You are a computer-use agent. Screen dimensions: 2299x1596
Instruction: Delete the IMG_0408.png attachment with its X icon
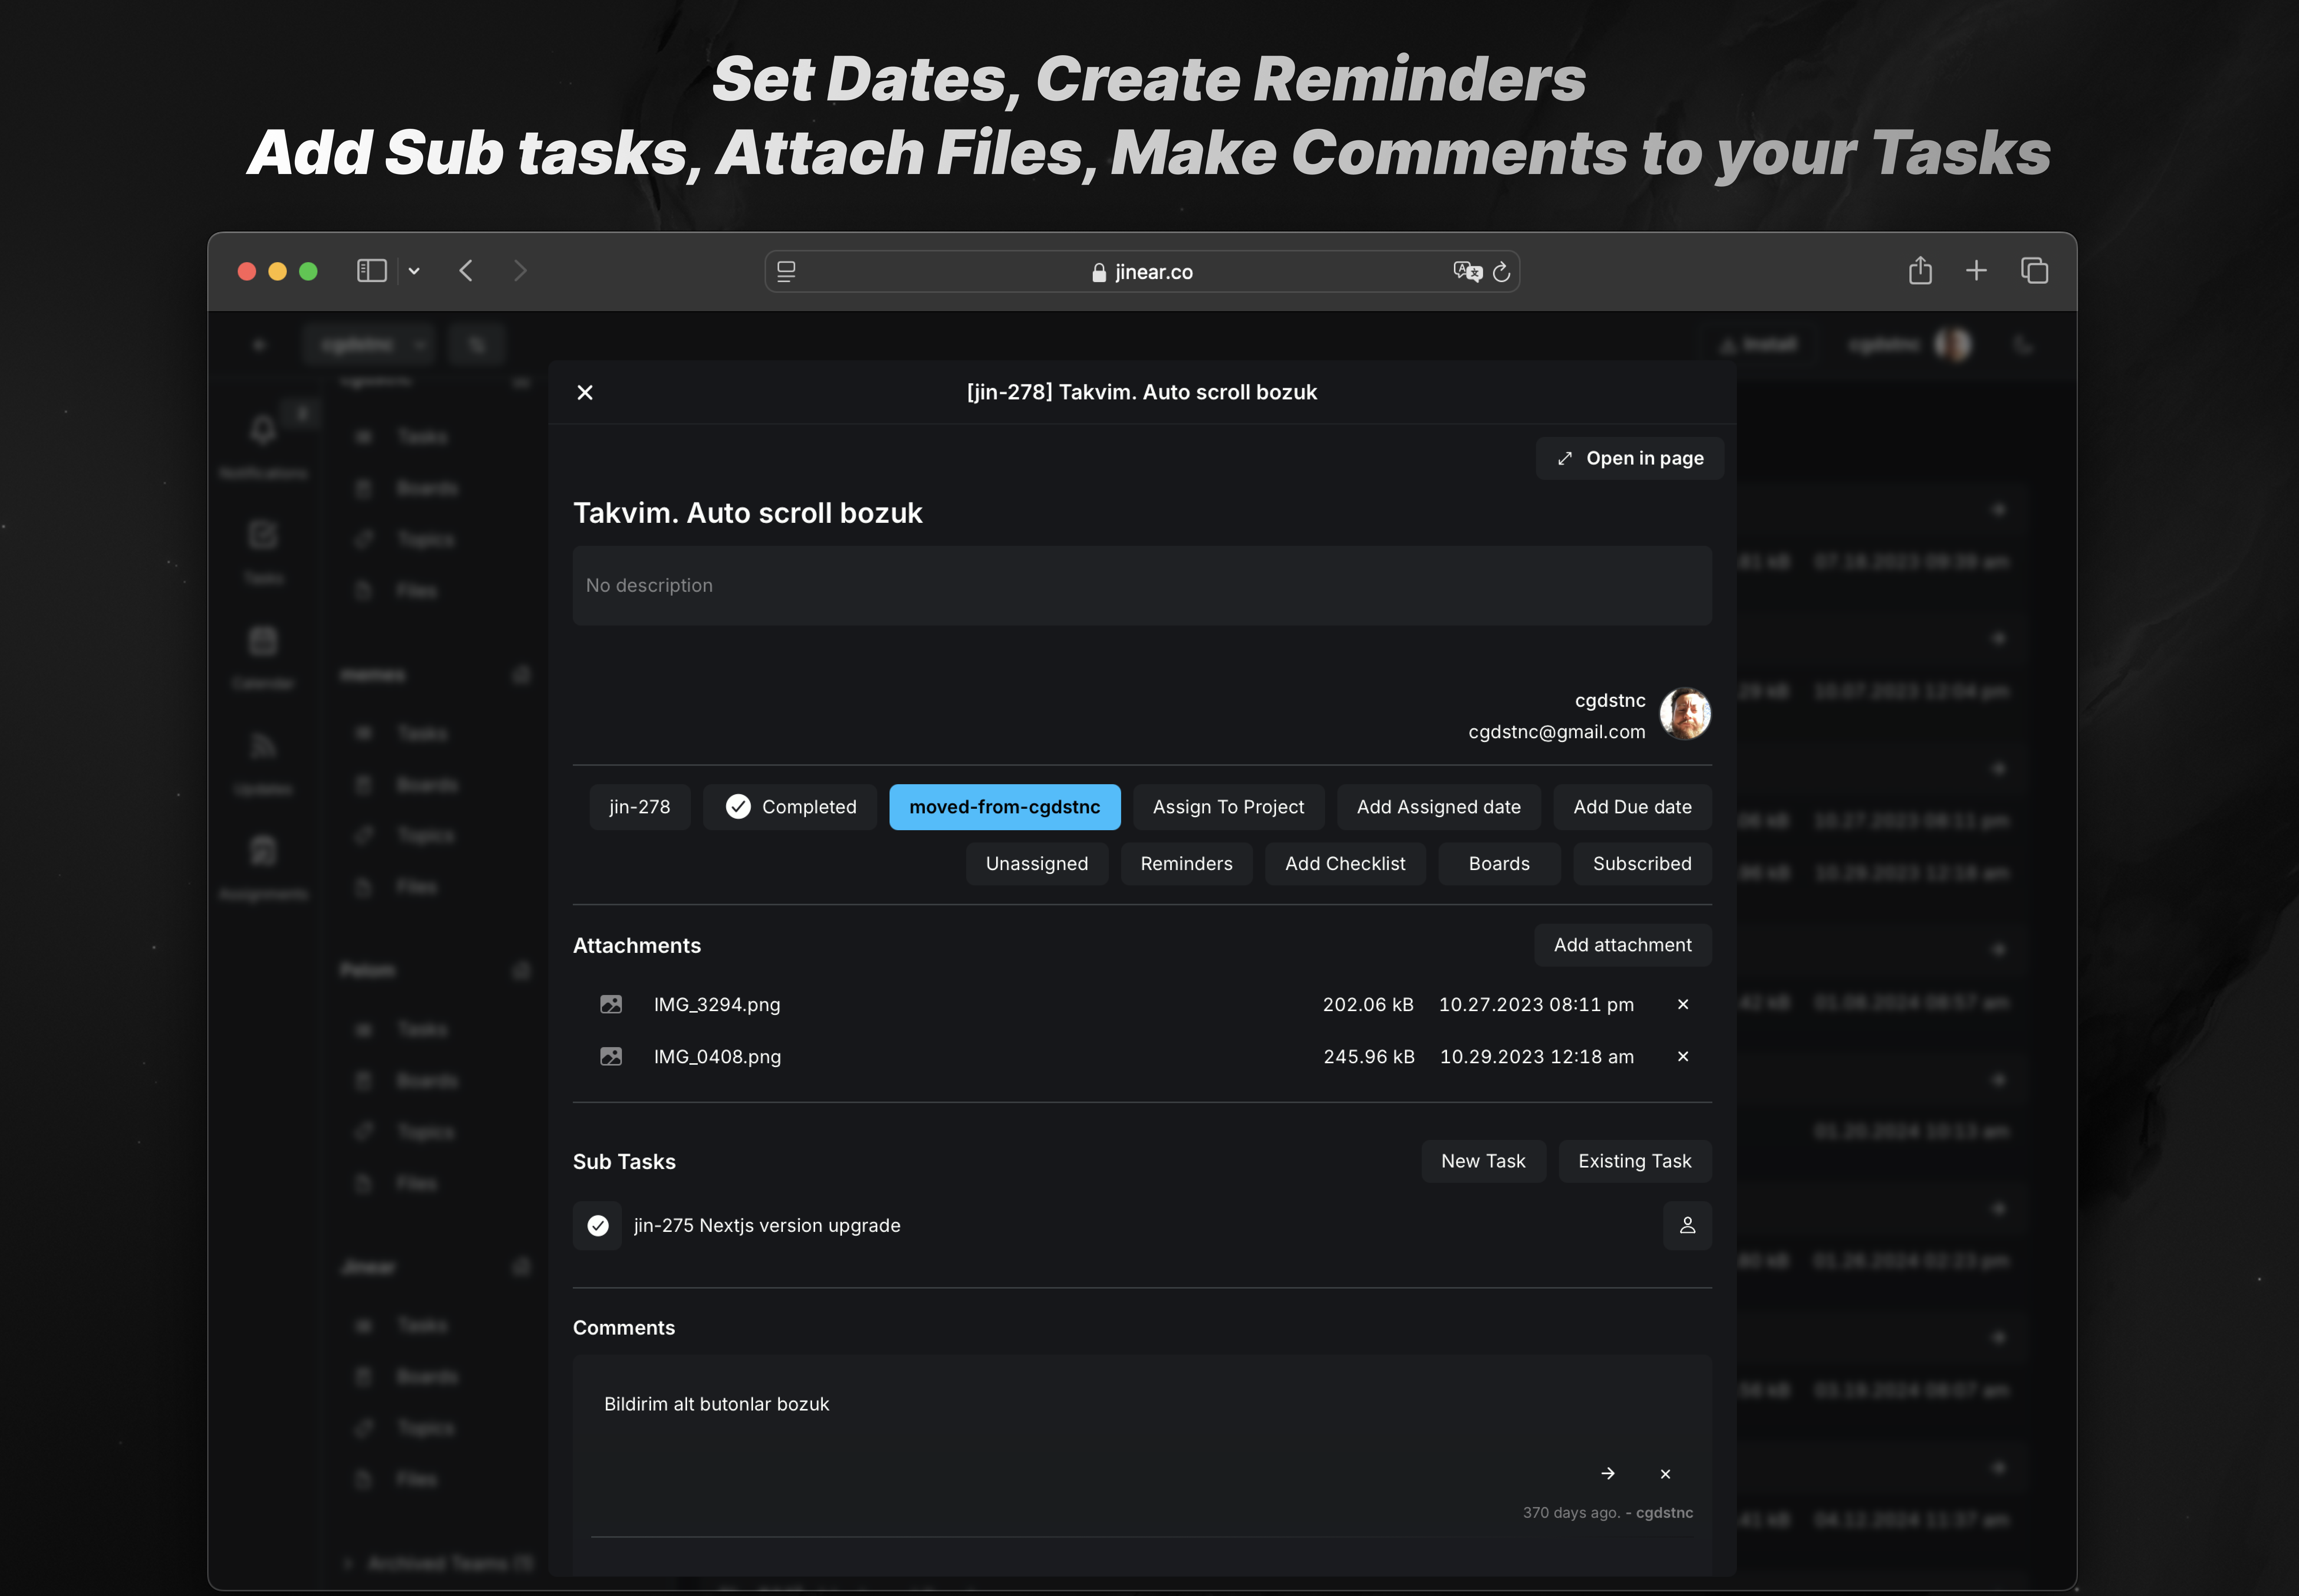click(1683, 1056)
